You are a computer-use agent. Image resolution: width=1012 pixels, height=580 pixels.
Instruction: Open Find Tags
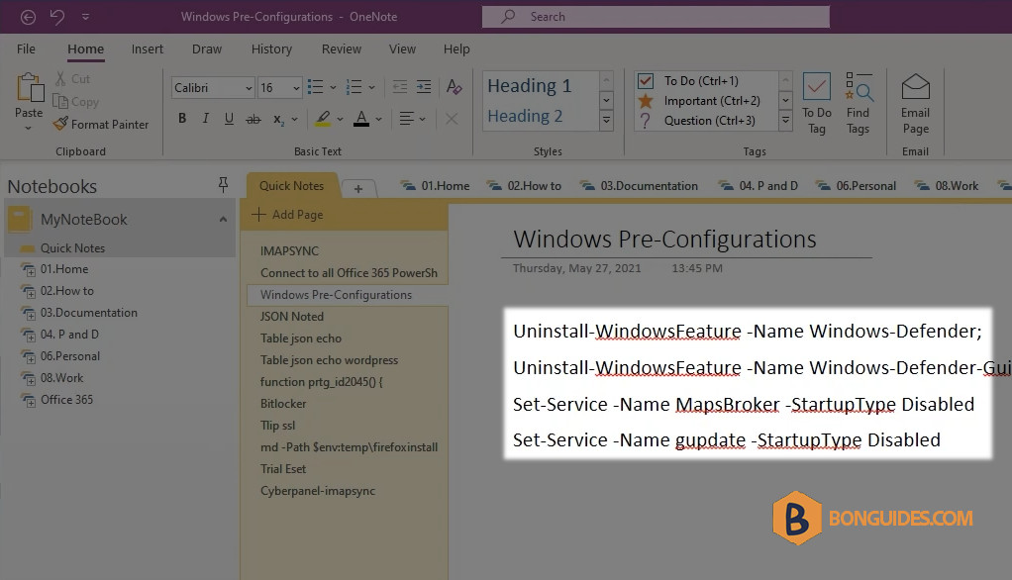coord(859,103)
